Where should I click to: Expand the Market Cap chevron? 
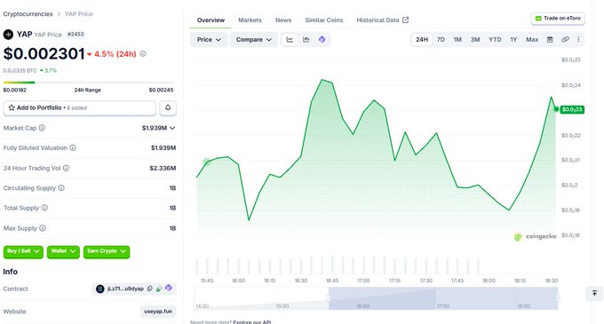172,128
